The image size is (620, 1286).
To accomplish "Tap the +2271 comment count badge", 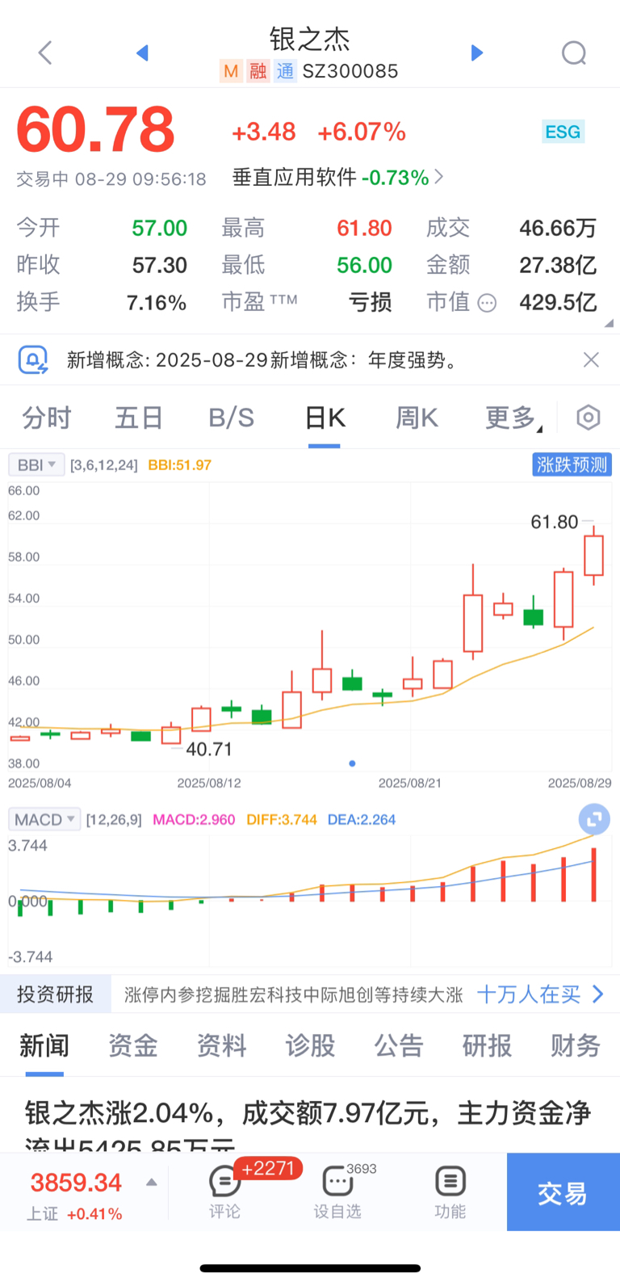I will pyautogui.click(x=268, y=1169).
